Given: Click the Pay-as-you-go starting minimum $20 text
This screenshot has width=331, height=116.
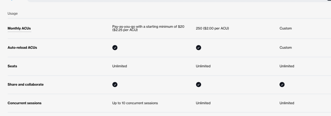Looking at the screenshot, I should click(148, 28).
